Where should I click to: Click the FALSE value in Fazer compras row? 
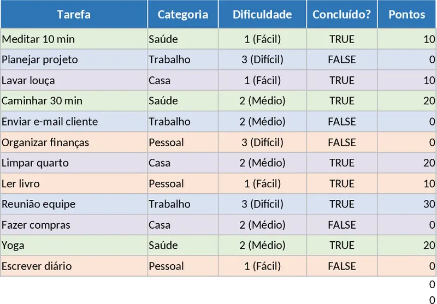tap(341, 225)
